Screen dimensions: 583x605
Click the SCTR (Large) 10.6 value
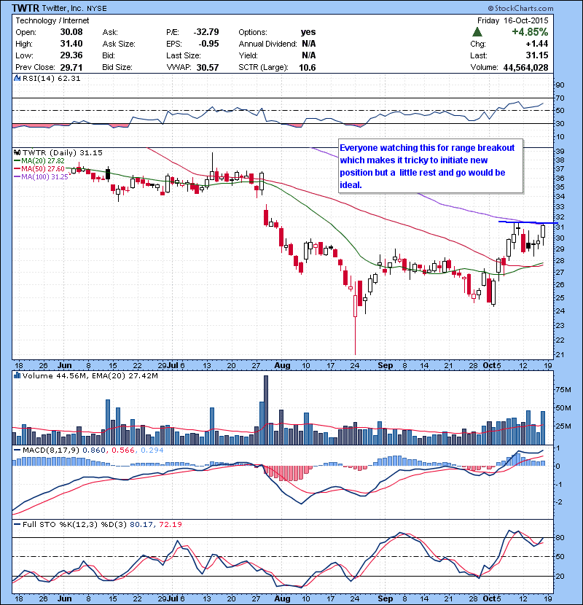click(307, 67)
